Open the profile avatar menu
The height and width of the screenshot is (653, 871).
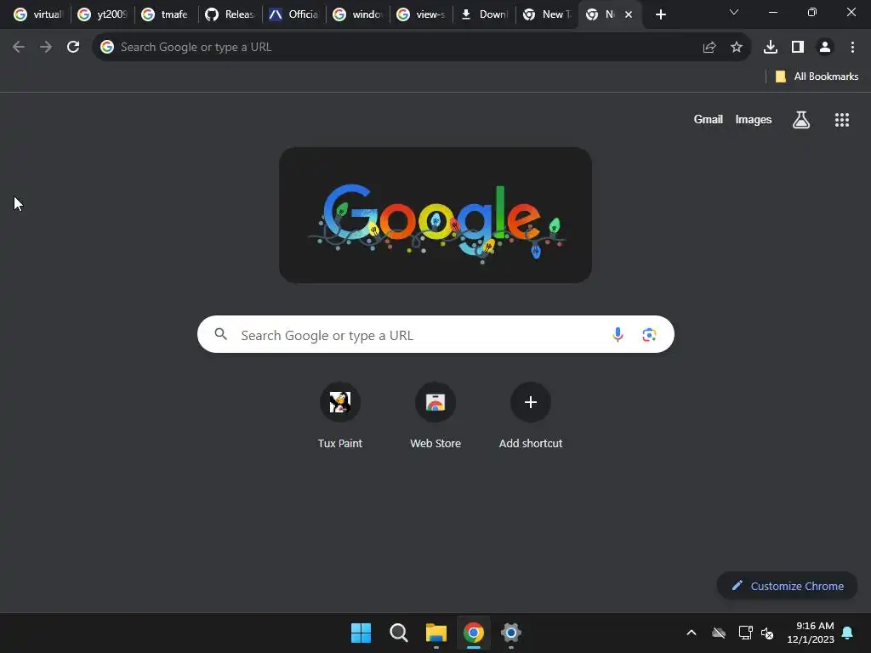tap(825, 48)
